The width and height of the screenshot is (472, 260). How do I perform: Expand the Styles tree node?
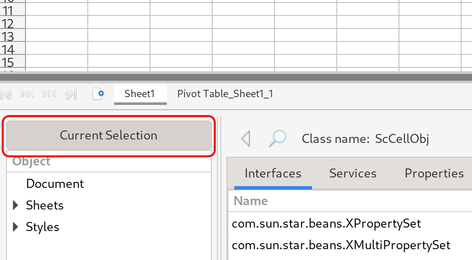click(16, 227)
